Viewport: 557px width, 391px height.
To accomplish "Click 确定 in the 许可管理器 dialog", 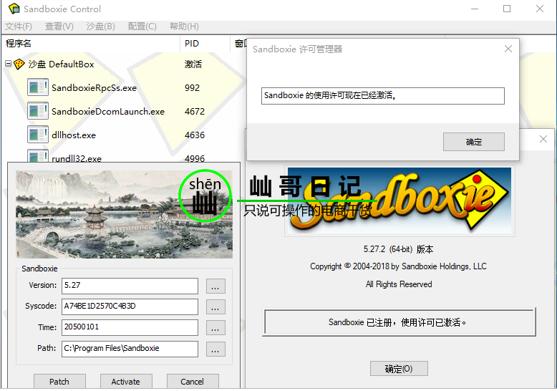I will pos(473,142).
